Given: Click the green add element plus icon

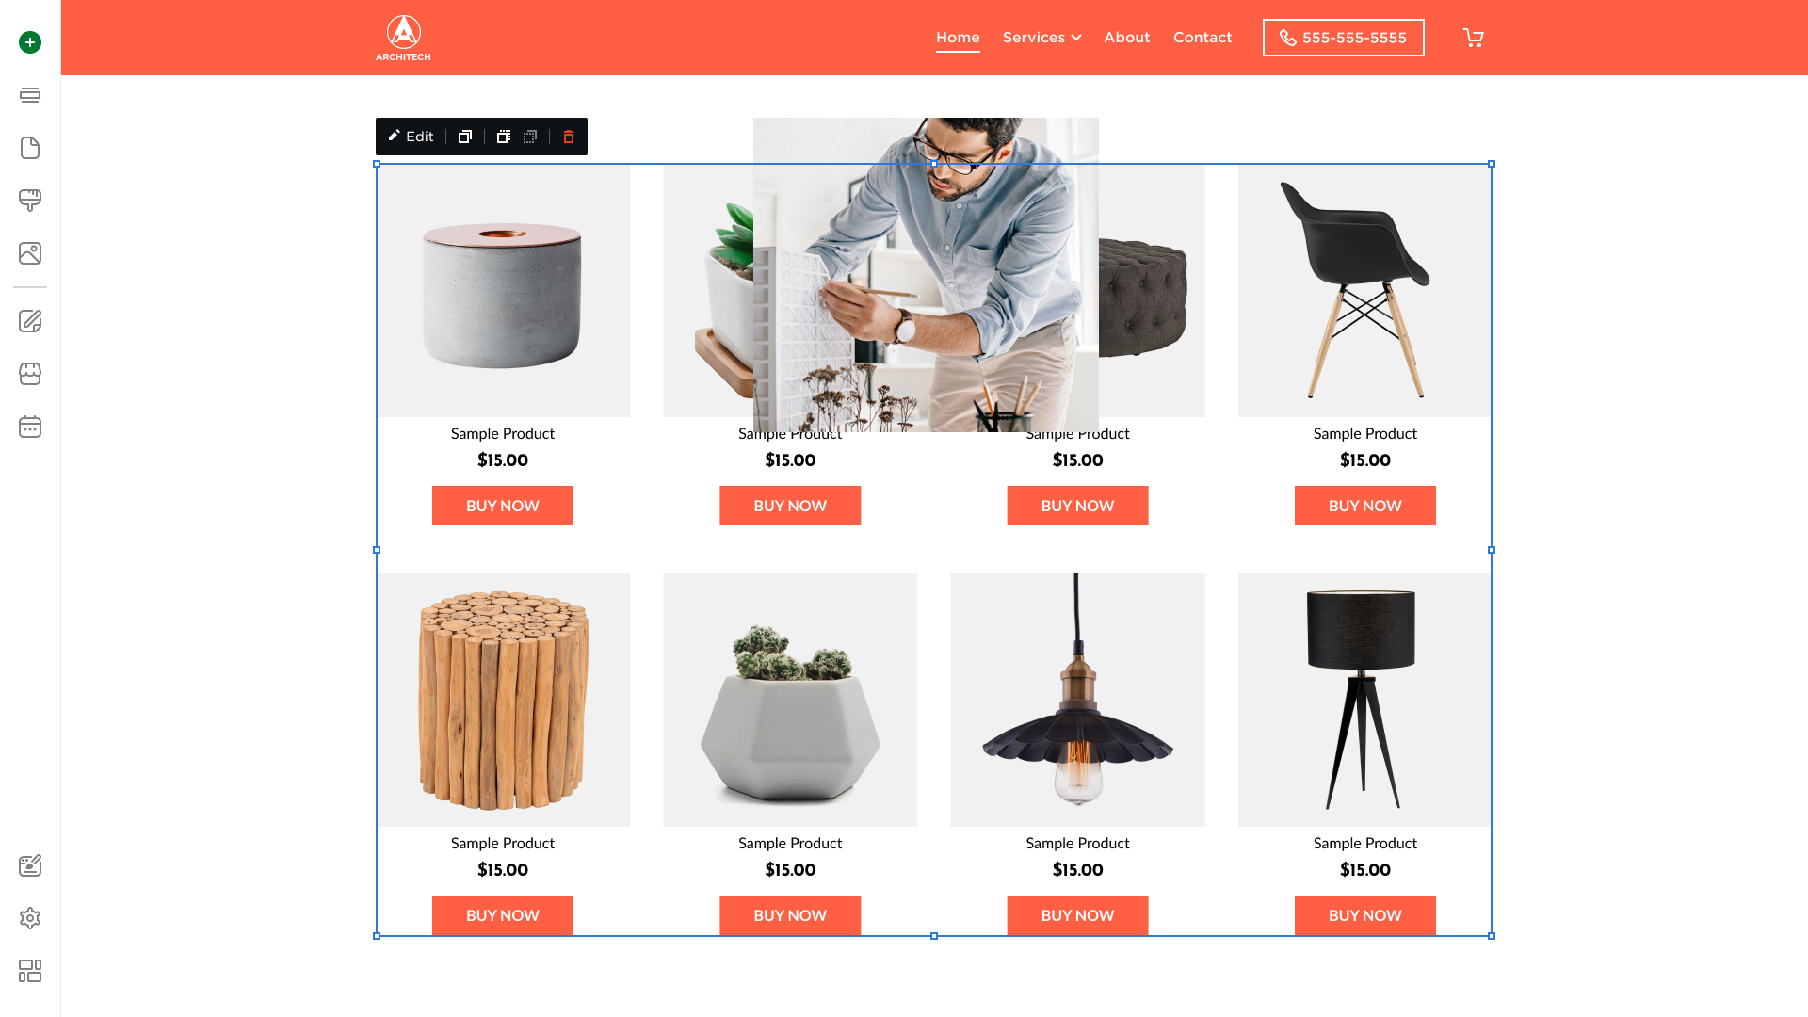Looking at the screenshot, I should click(30, 42).
